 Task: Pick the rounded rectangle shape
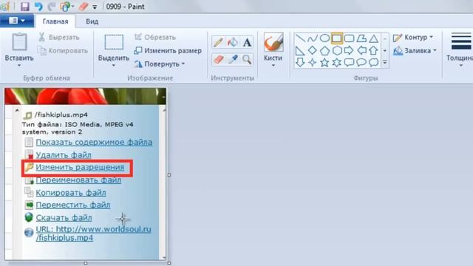tap(349, 38)
